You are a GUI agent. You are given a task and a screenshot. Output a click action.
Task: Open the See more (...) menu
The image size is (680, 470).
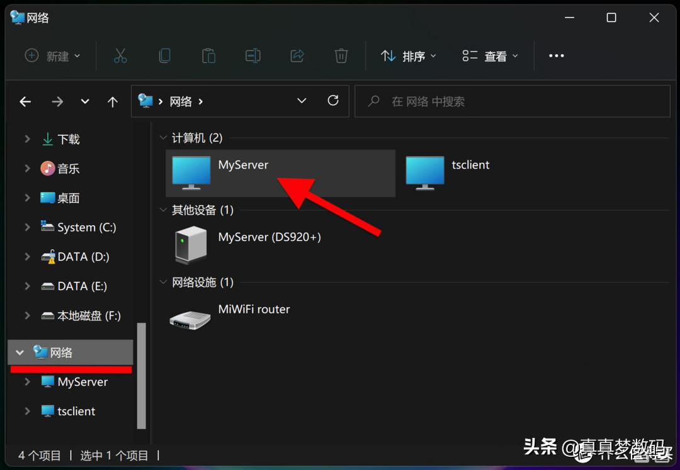click(x=557, y=55)
